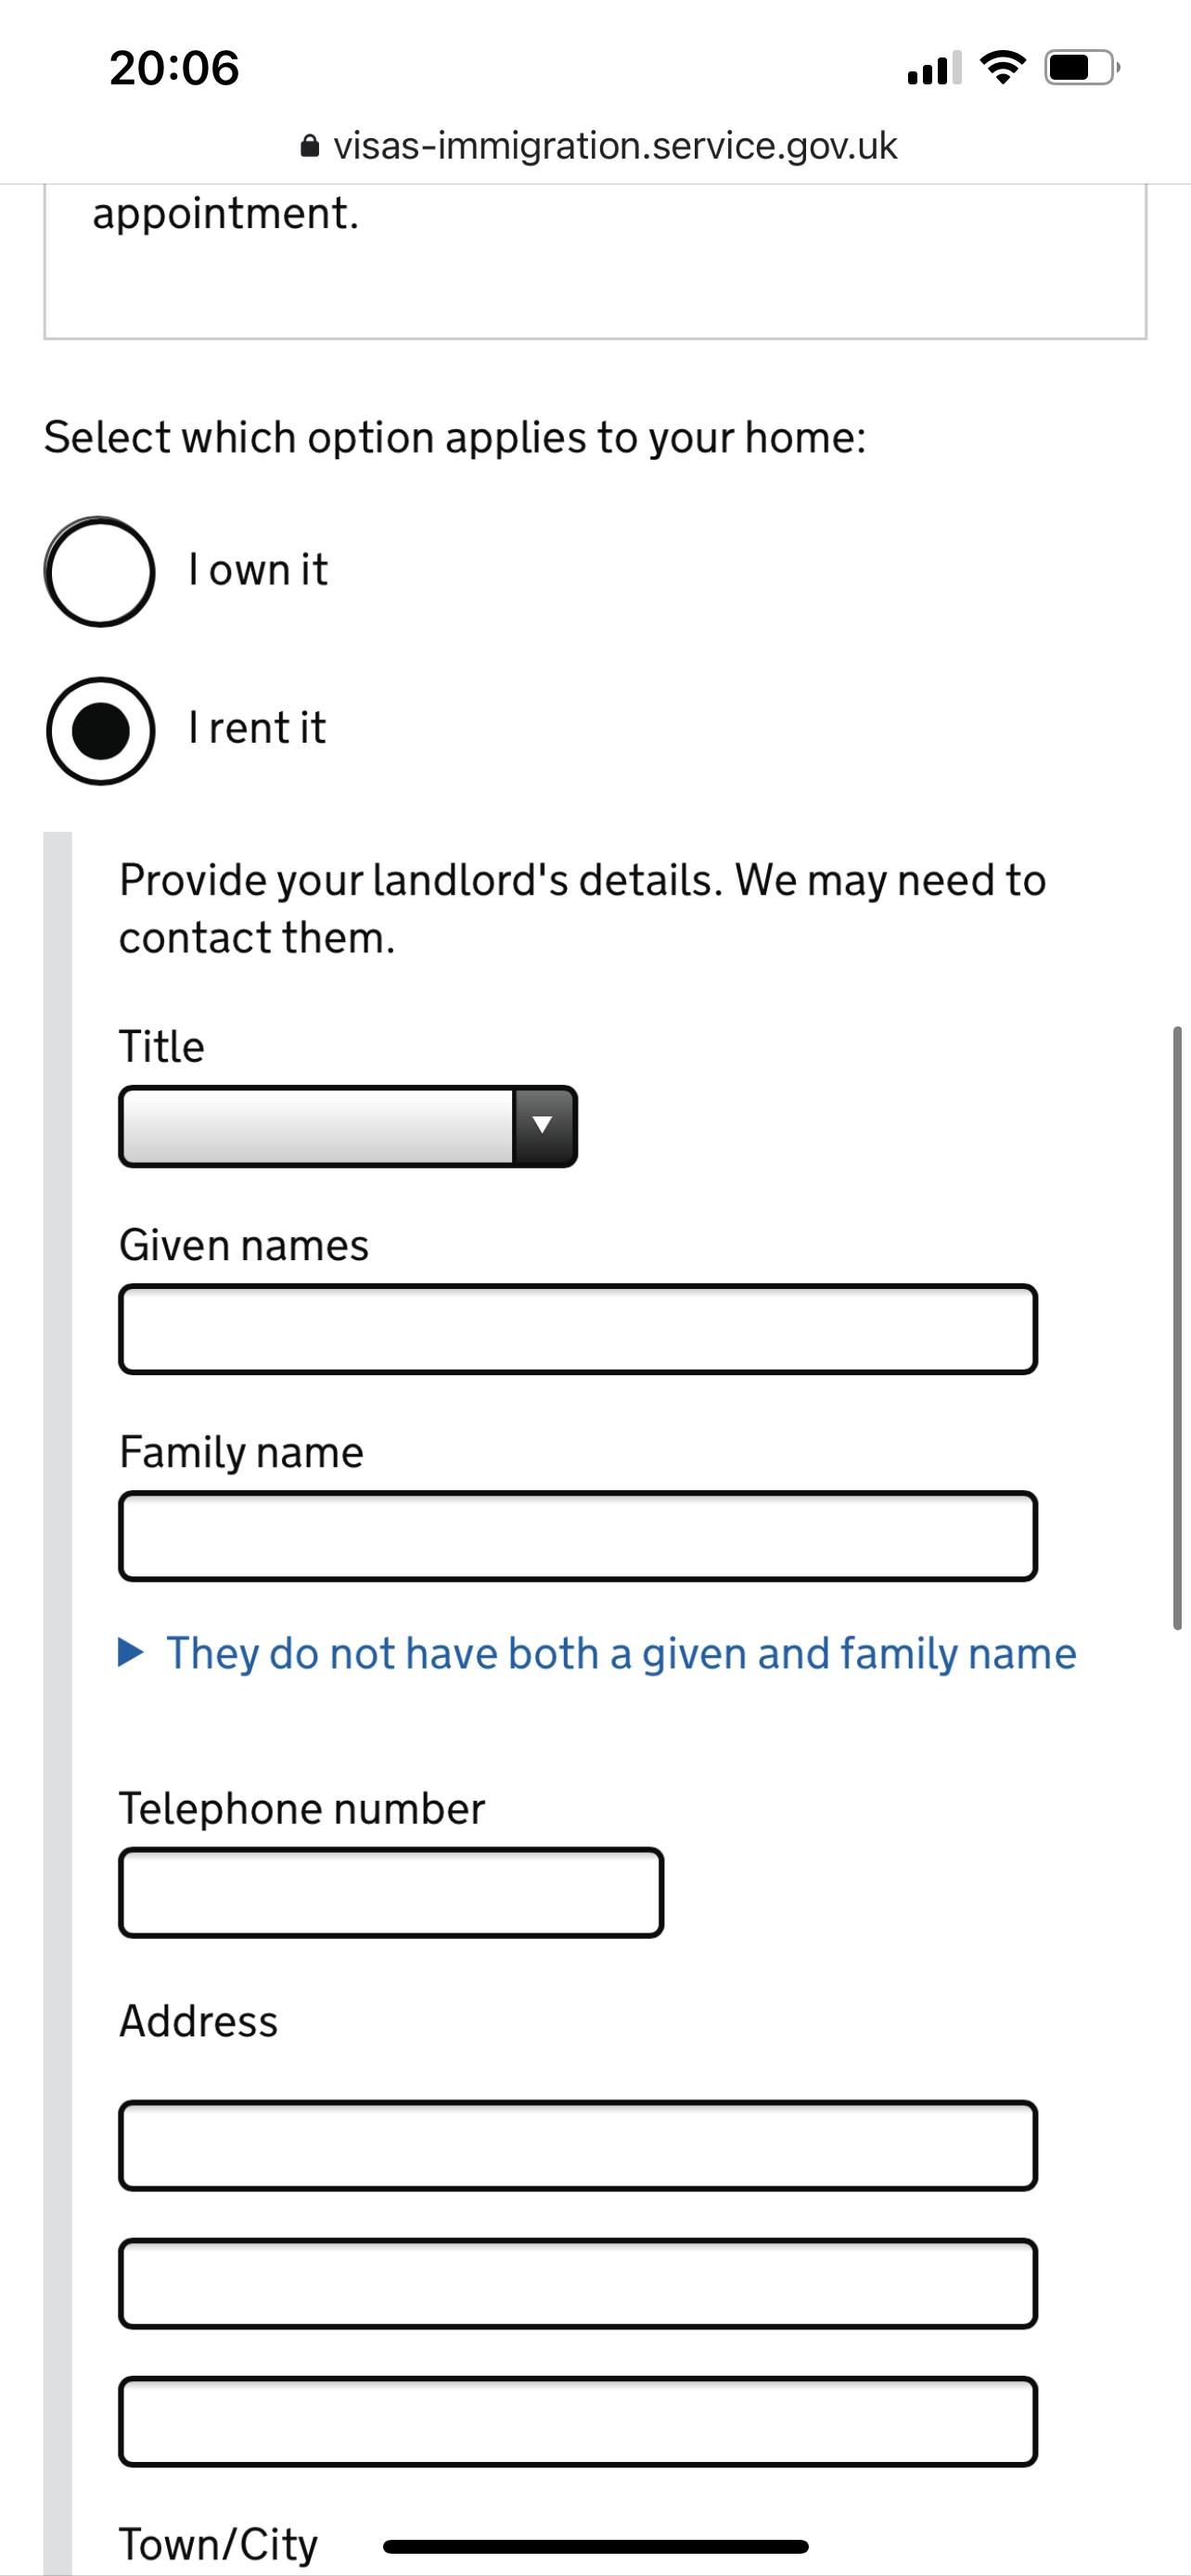Click the second Address line field
Screen dimensions: 1191x2576
click(x=577, y=2283)
